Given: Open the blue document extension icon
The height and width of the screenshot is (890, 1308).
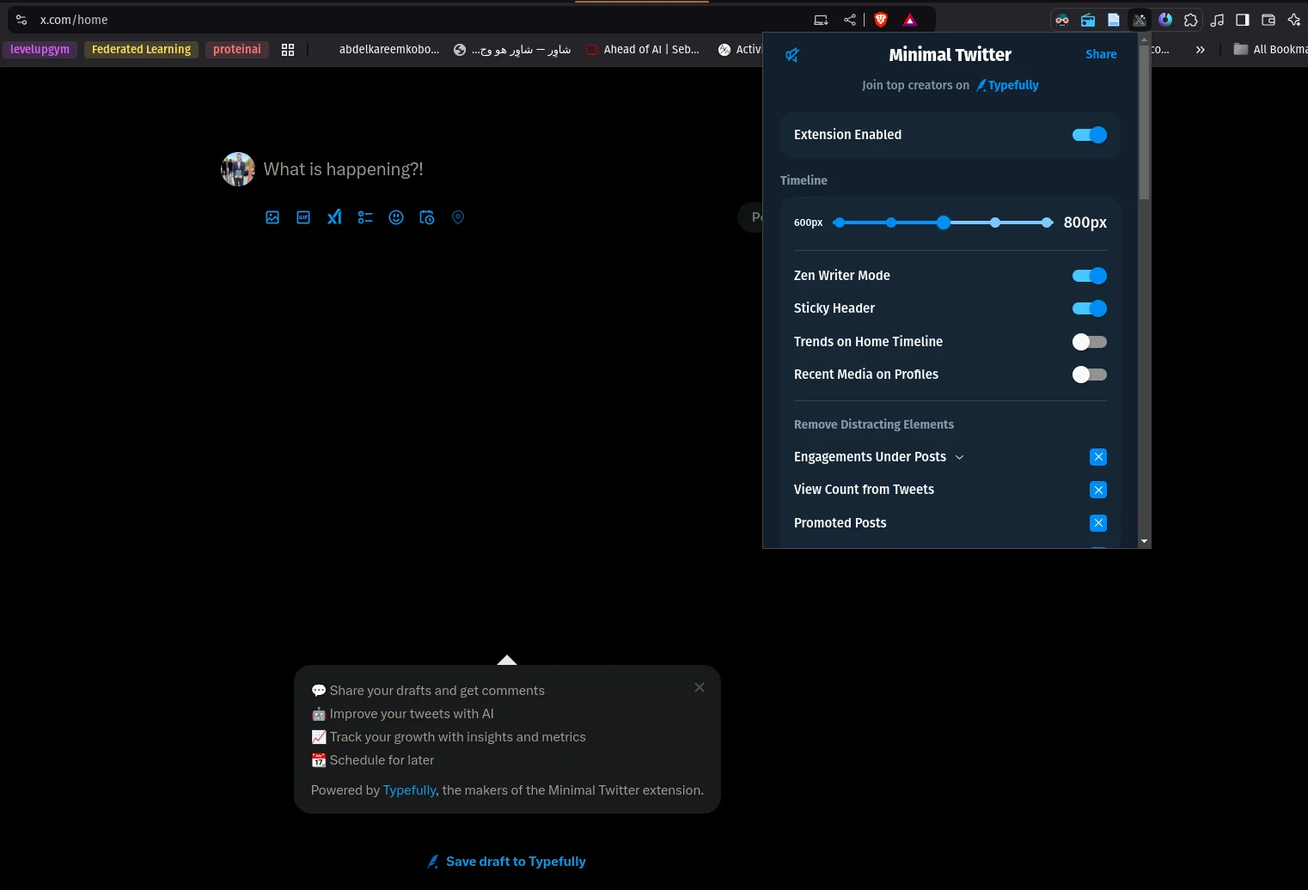Looking at the screenshot, I should click(1114, 20).
